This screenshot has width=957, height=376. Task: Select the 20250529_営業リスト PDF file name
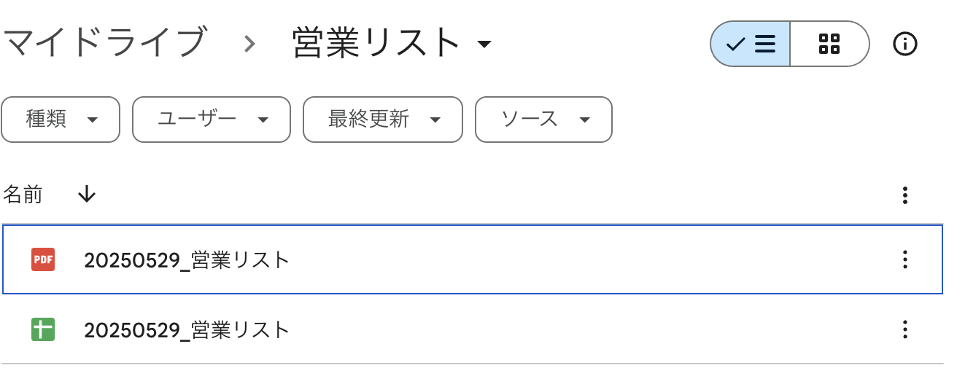tap(187, 259)
